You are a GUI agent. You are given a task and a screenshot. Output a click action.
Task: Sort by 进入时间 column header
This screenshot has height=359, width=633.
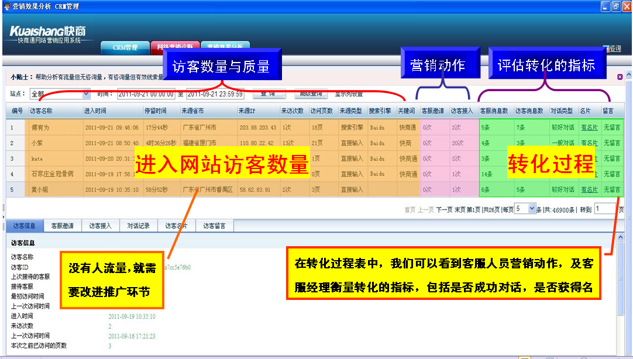(95, 111)
